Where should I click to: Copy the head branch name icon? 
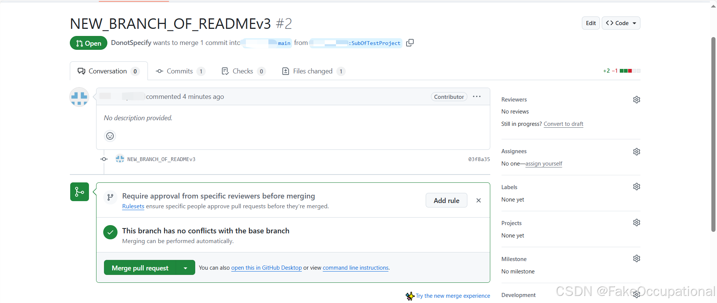click(410, 43)
